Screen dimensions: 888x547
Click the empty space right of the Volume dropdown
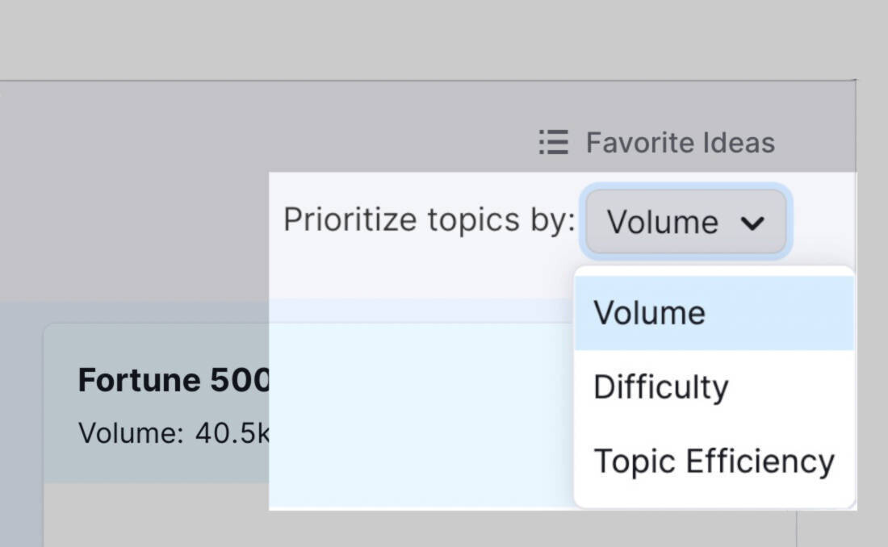(x=824, y=221)
